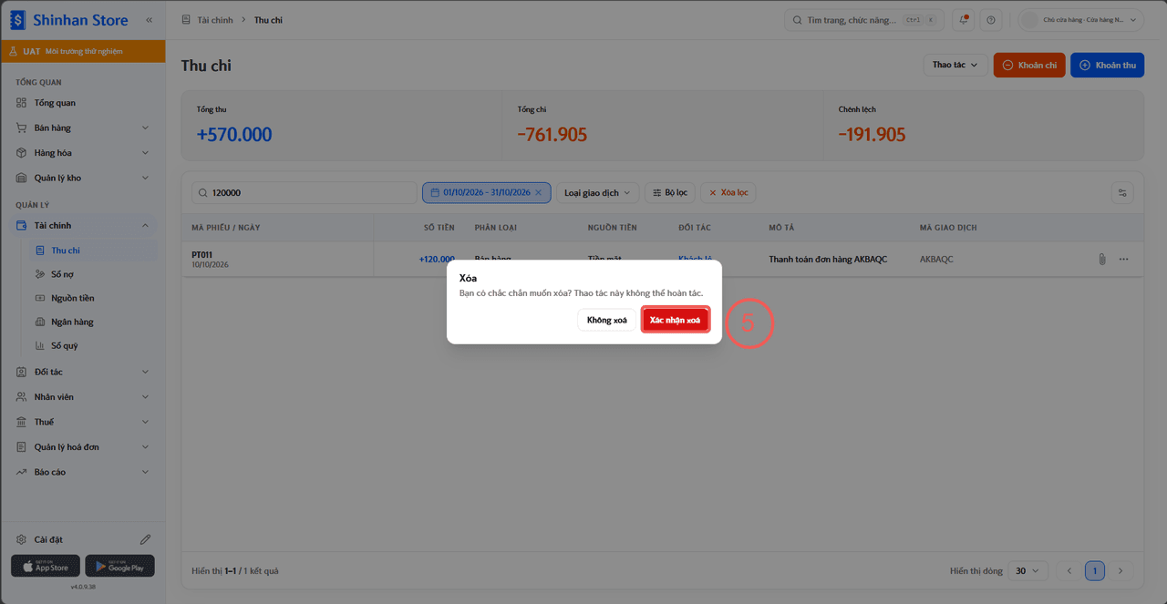Open Tổng quan in the sidebar
Image resolution: width=1167 pixels, height=604 pixels.
point(83,103)
